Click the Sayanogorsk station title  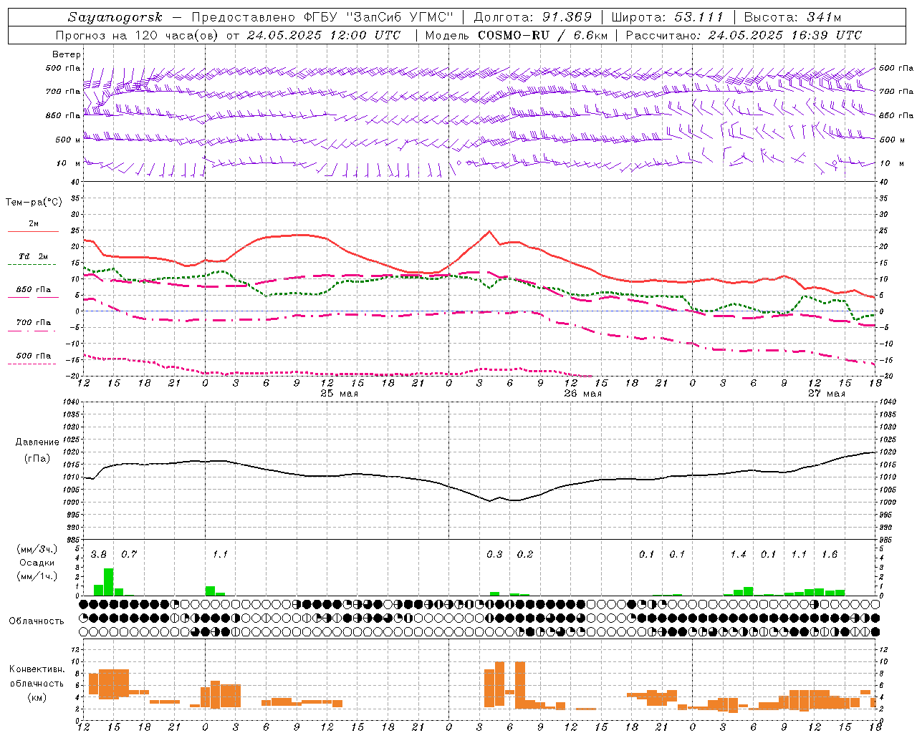coord(115,17)
